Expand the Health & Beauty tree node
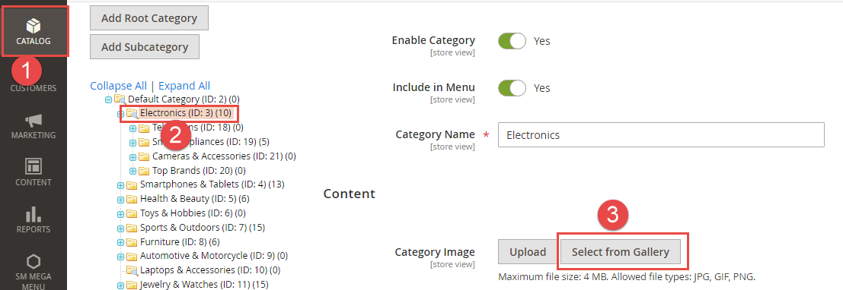 121,199
